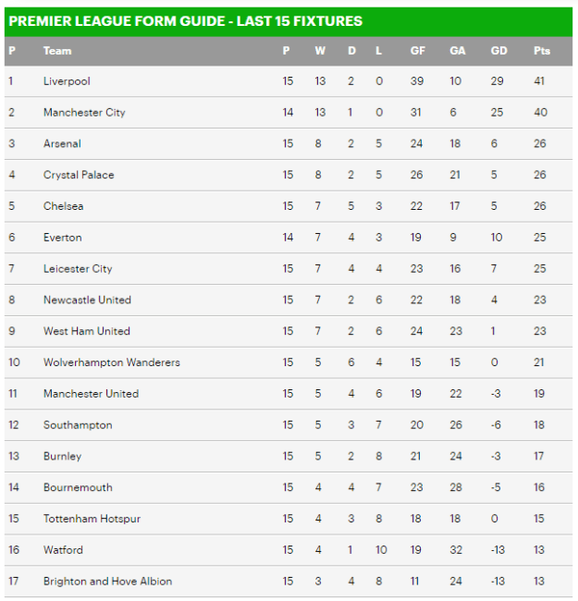Screen dimensions: 578x601
Task: Sort by the GD column header
Action: coord(498,51)
